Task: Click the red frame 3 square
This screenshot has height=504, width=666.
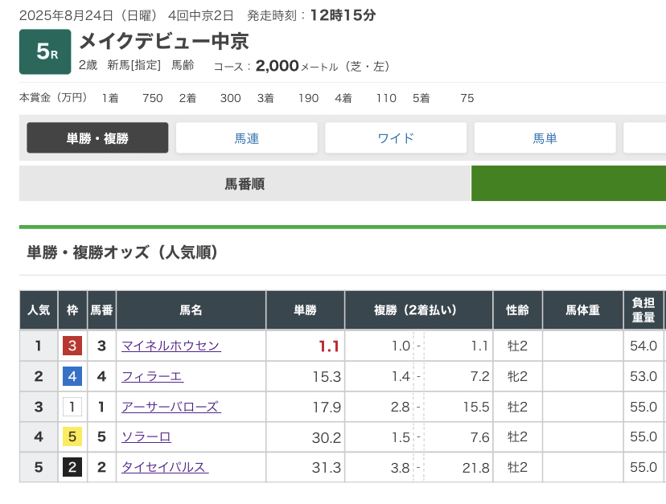Action: (x=72, y=346)
